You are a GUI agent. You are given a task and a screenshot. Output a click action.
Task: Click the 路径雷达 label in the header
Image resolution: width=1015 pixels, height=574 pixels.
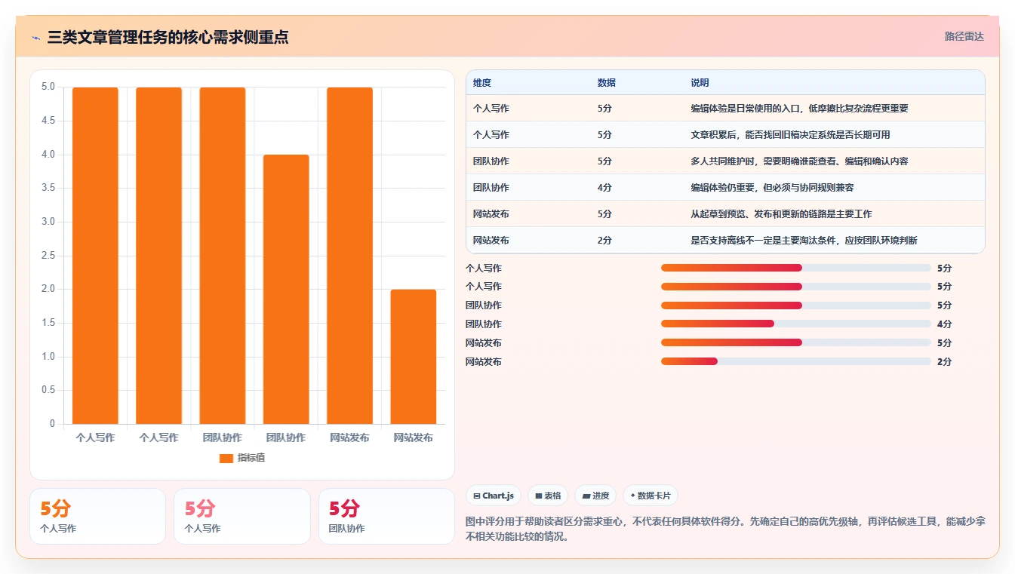click(964, 36)
